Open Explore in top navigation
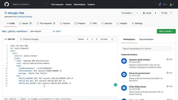178x100 pixels. click(91, 4)
